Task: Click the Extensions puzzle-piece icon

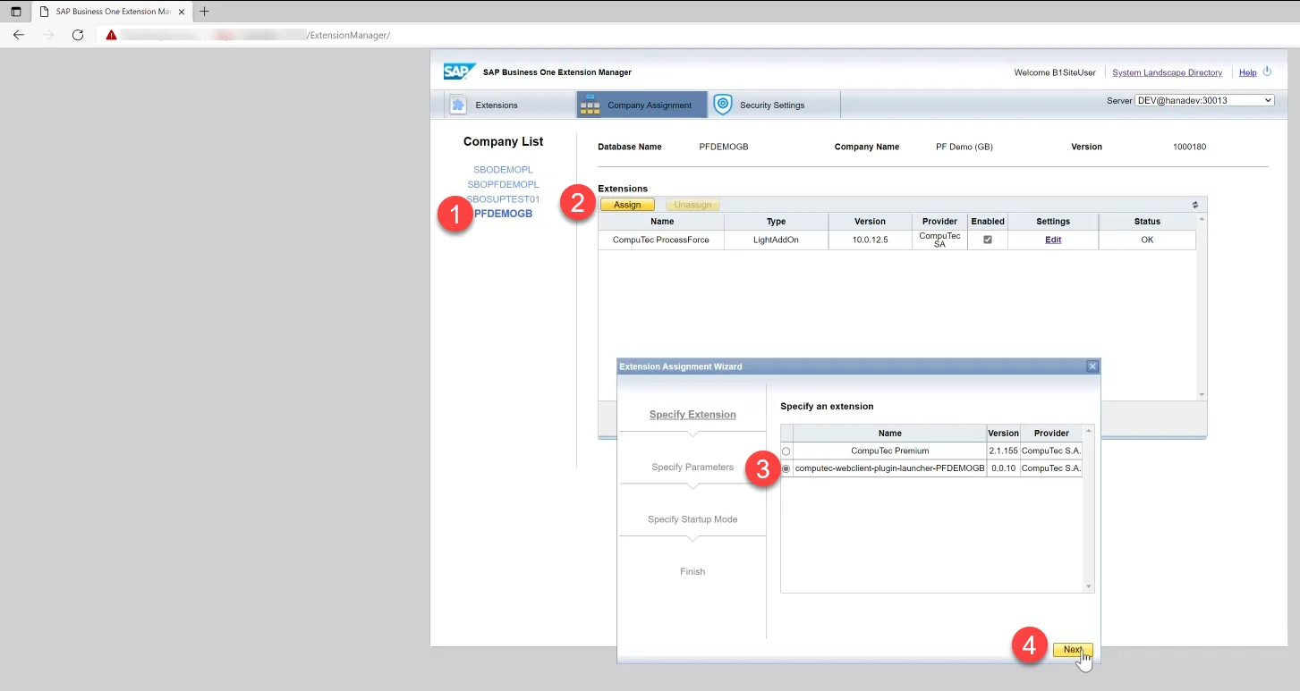Action: pyautogui.click(x=457, y=105)
